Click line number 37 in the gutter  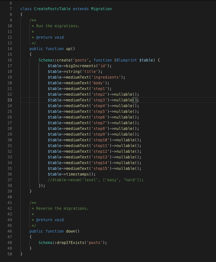[x=9, y=180]
